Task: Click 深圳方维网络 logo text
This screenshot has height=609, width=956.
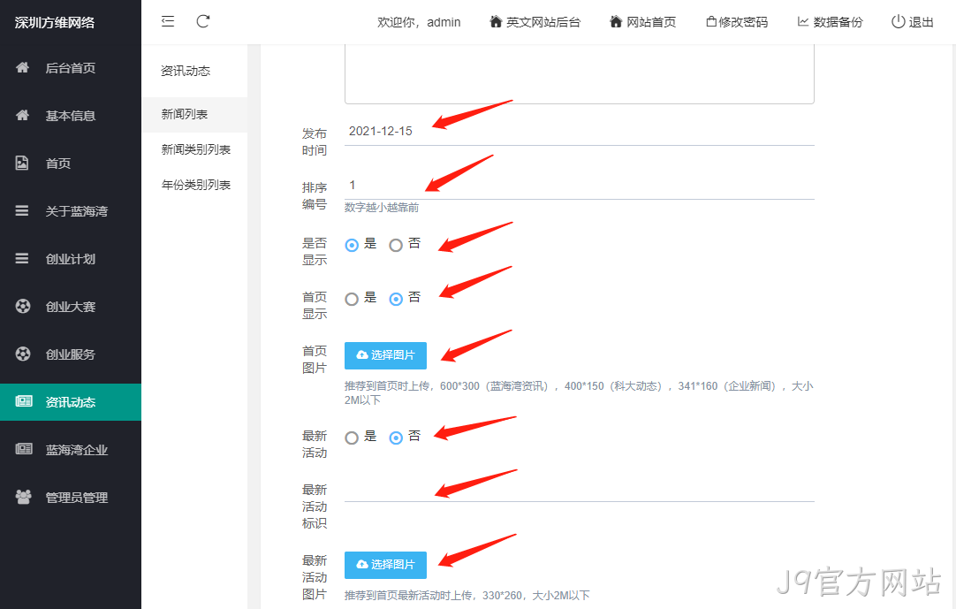Action: (55, 23)
